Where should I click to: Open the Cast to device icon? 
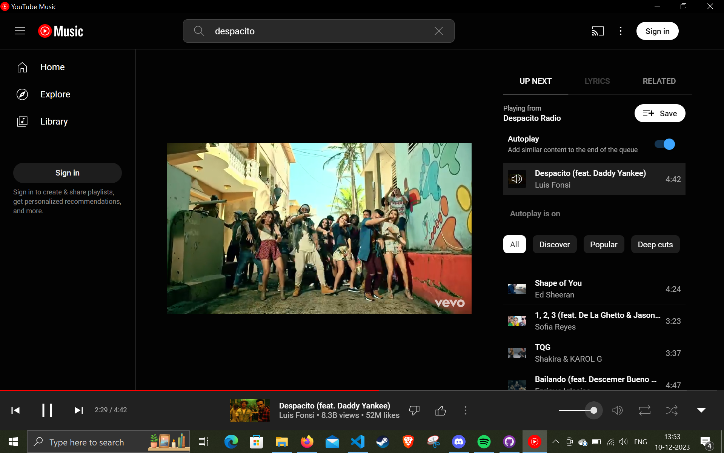click(598, 31)
